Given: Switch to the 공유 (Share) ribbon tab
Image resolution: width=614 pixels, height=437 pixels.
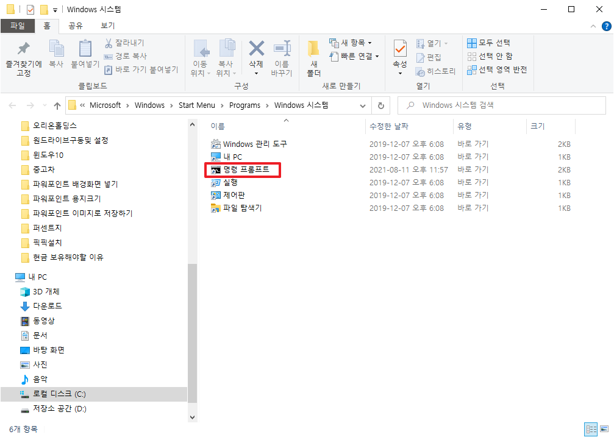Looking at the screenshot, I should [x=76, y=26].
